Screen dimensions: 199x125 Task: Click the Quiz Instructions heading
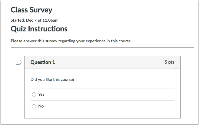click(x=39, y=29)
